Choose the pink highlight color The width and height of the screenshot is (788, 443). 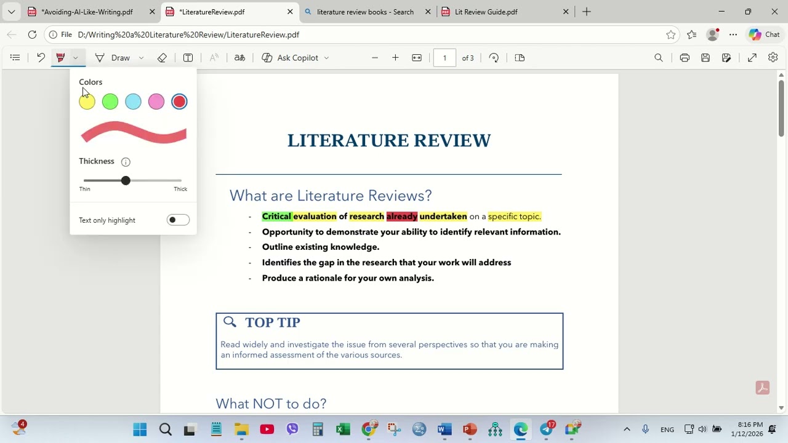[x=156, y=102]
